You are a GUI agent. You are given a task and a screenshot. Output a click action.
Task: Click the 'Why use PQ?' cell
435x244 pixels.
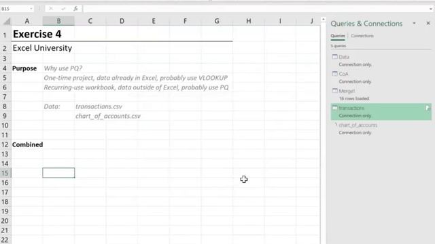63,68
